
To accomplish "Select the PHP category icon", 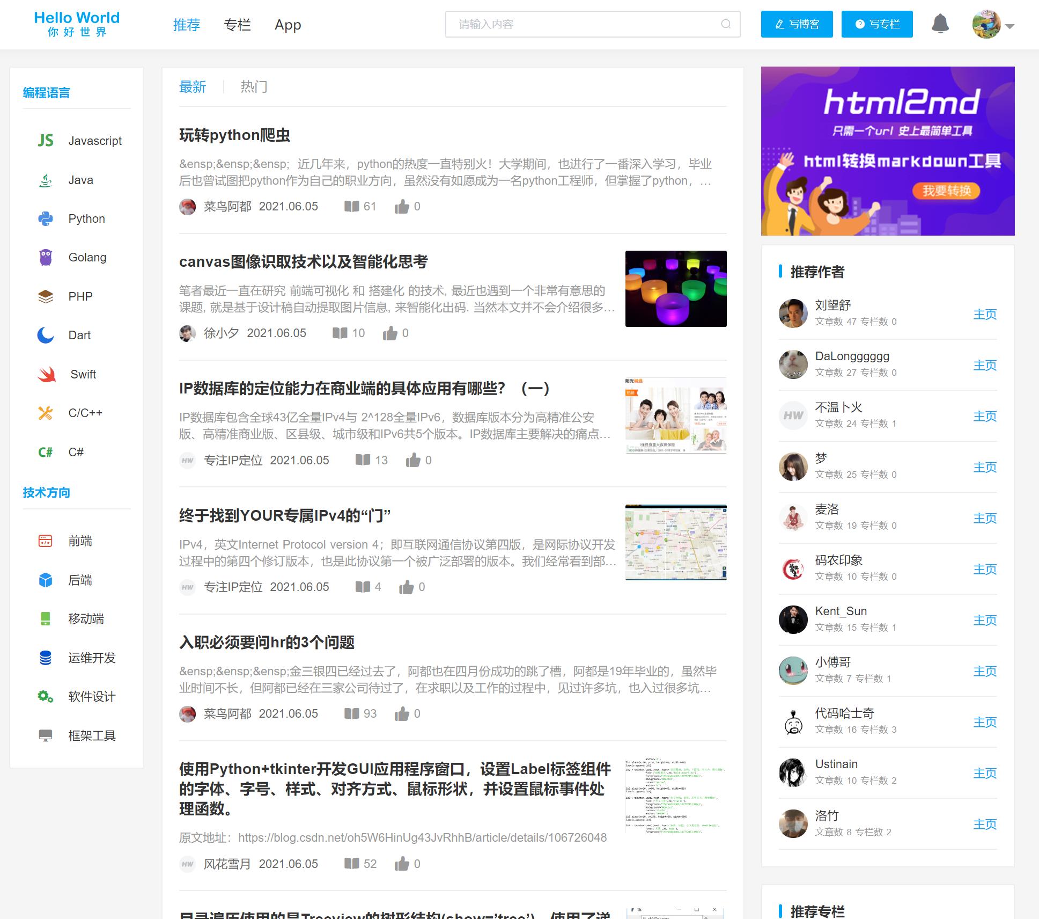I will [x=46, y=296].
